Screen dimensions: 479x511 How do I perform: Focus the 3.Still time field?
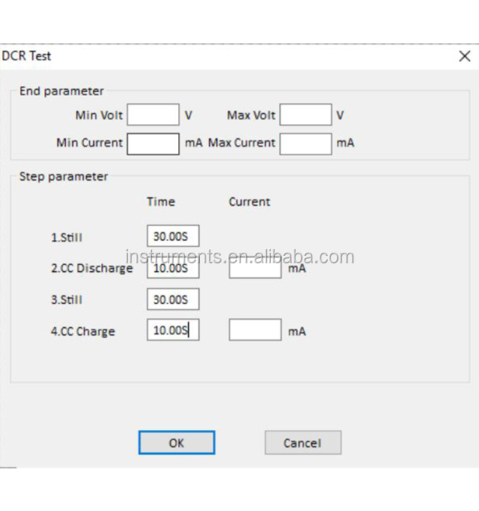click(x=173, y=299)
